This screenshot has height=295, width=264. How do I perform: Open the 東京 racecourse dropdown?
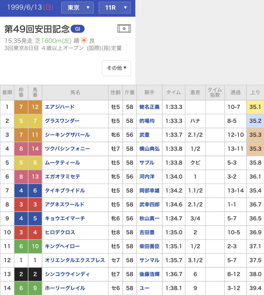pyautogui.click(x=78, y=8)
